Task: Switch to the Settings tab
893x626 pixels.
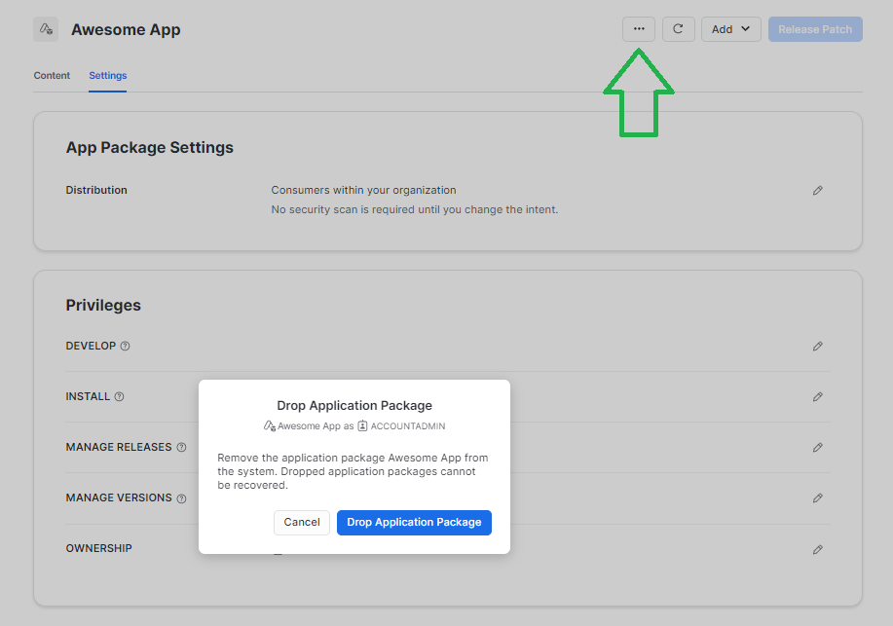Action: point(107,75)
